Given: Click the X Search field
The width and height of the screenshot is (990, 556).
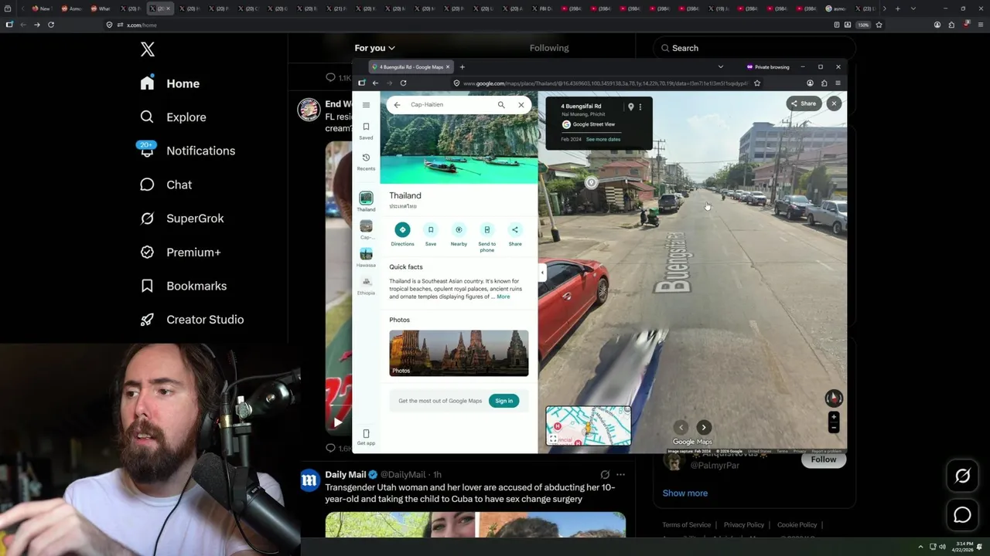Looking at the screenshot, I should [x=754, y=48].
